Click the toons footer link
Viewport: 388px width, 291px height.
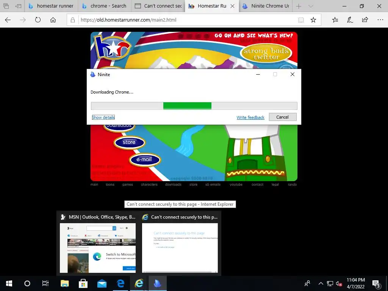(110, 185)
